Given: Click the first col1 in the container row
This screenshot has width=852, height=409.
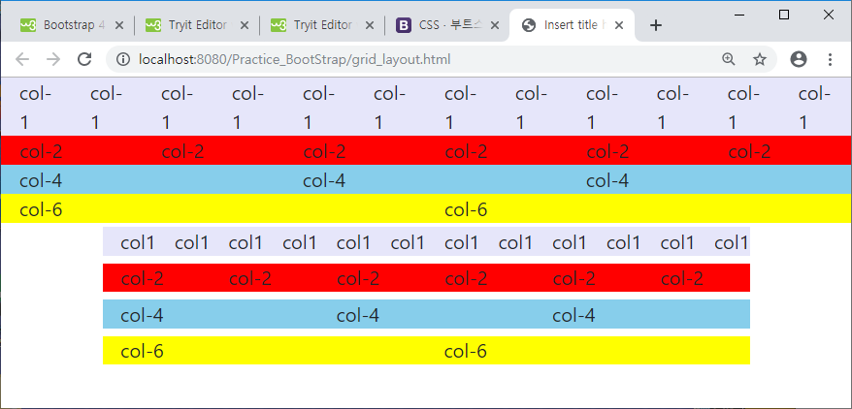Looking at the screenshot, I should click(138, 242).
